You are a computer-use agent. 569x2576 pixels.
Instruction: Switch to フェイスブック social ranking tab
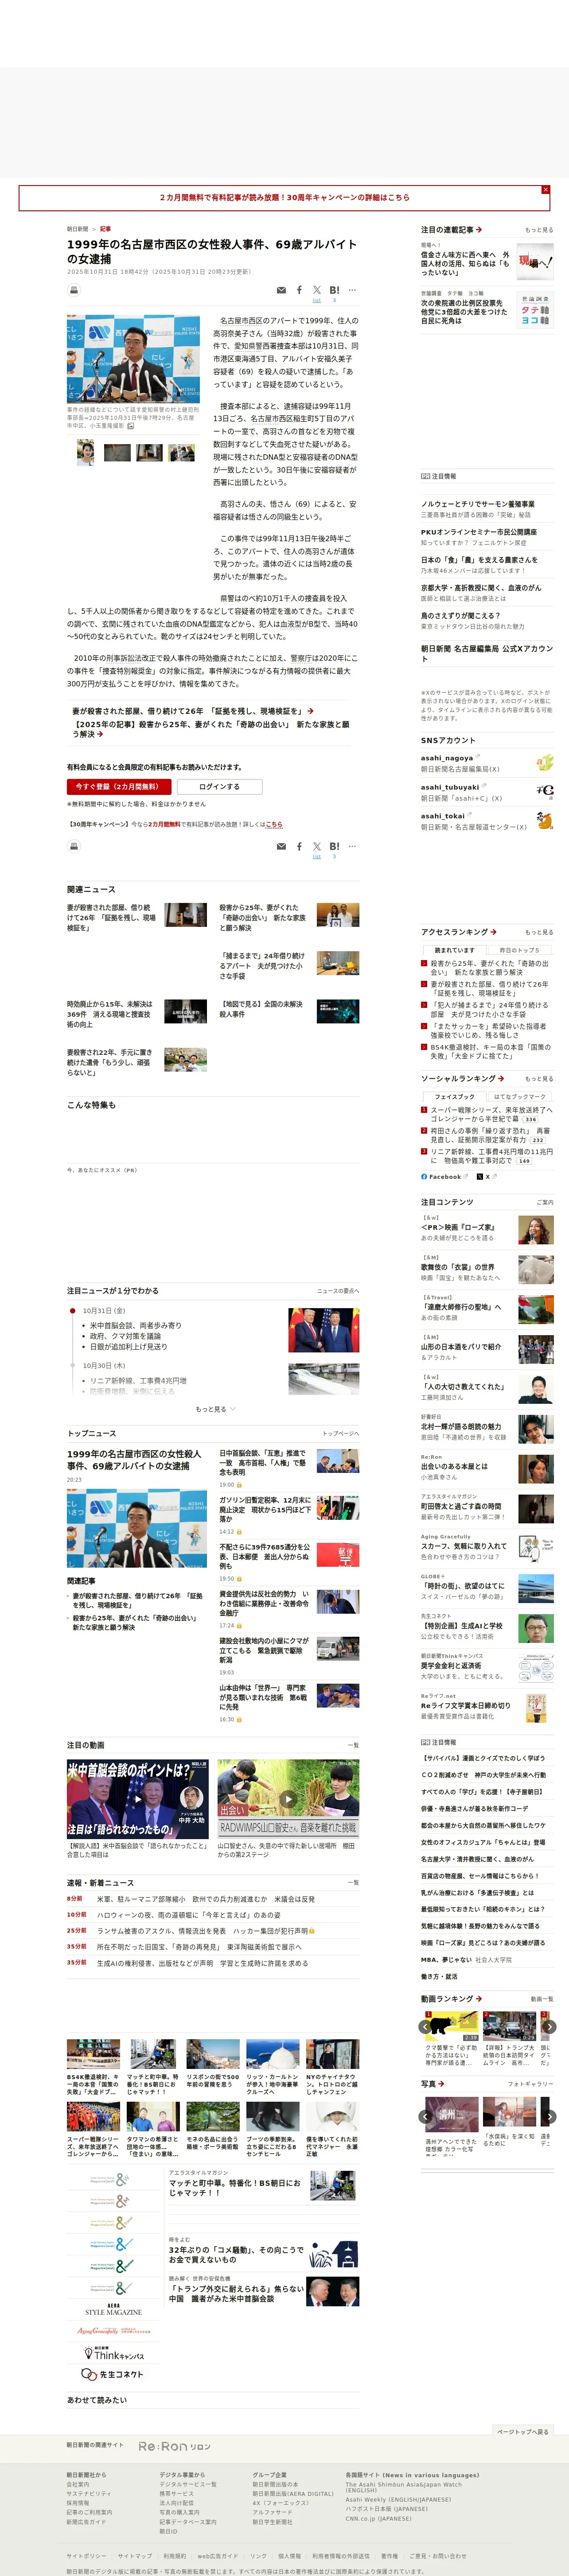point(455,1096)
